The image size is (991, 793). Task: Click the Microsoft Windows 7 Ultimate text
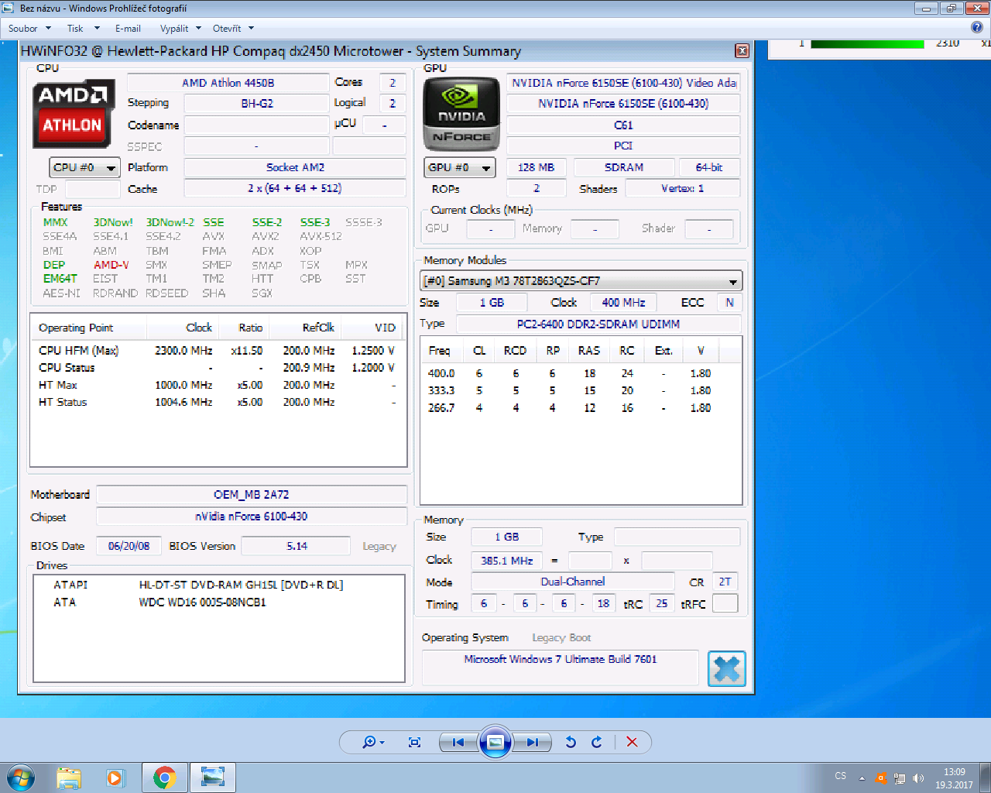pos(561,659)
